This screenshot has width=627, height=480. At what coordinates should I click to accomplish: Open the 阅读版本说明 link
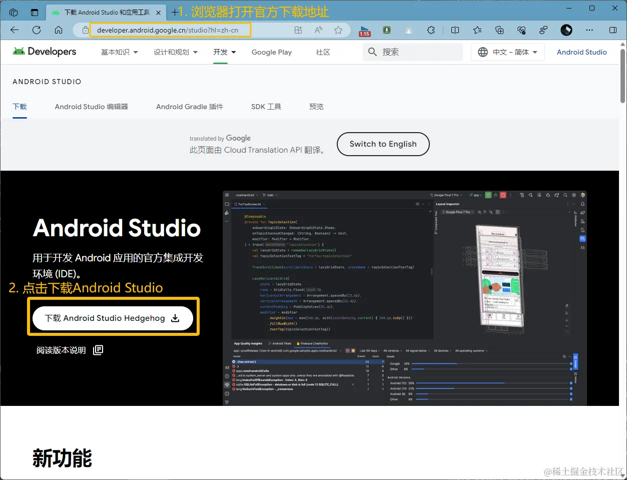(x=70, y=350)
